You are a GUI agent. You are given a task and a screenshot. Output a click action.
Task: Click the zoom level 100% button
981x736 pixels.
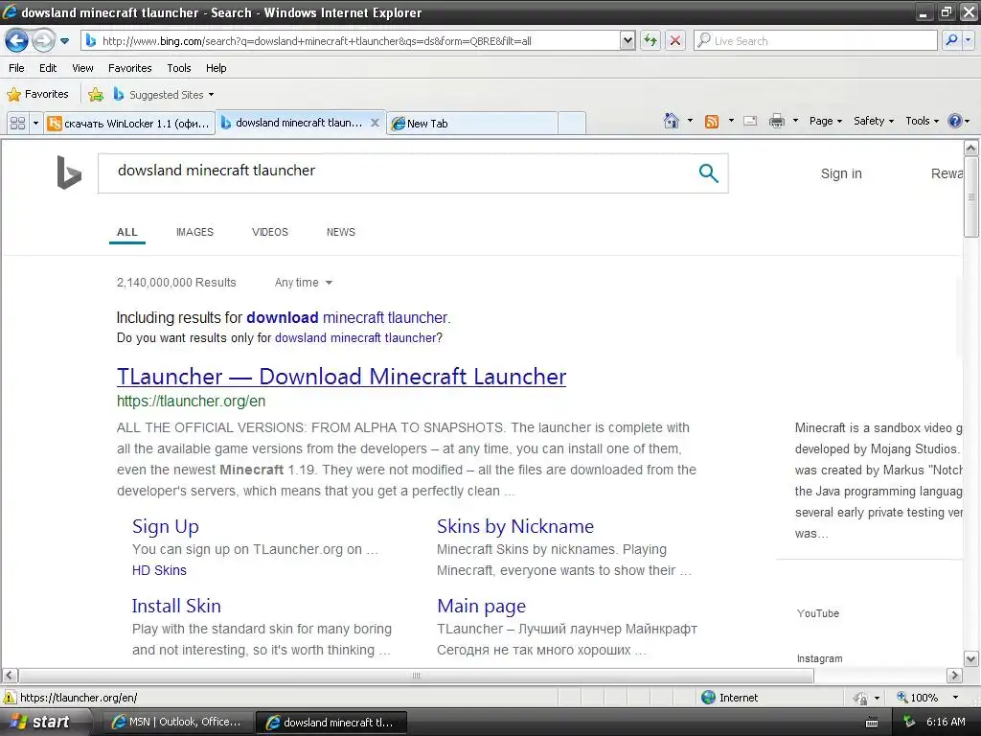coord(918,698)
